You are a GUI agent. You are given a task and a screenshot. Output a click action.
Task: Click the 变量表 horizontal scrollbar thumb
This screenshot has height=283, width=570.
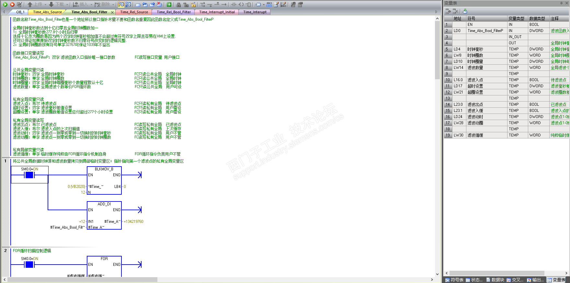497,273
